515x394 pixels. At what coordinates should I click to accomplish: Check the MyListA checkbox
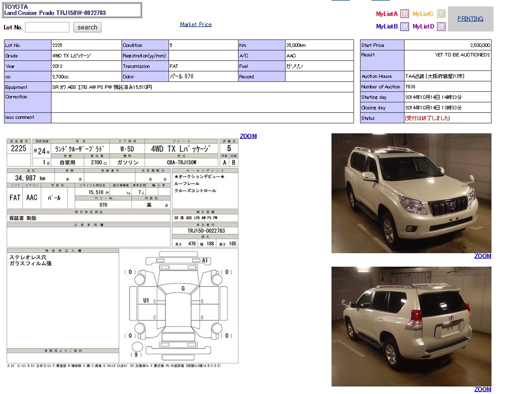(x=405, y=14)
